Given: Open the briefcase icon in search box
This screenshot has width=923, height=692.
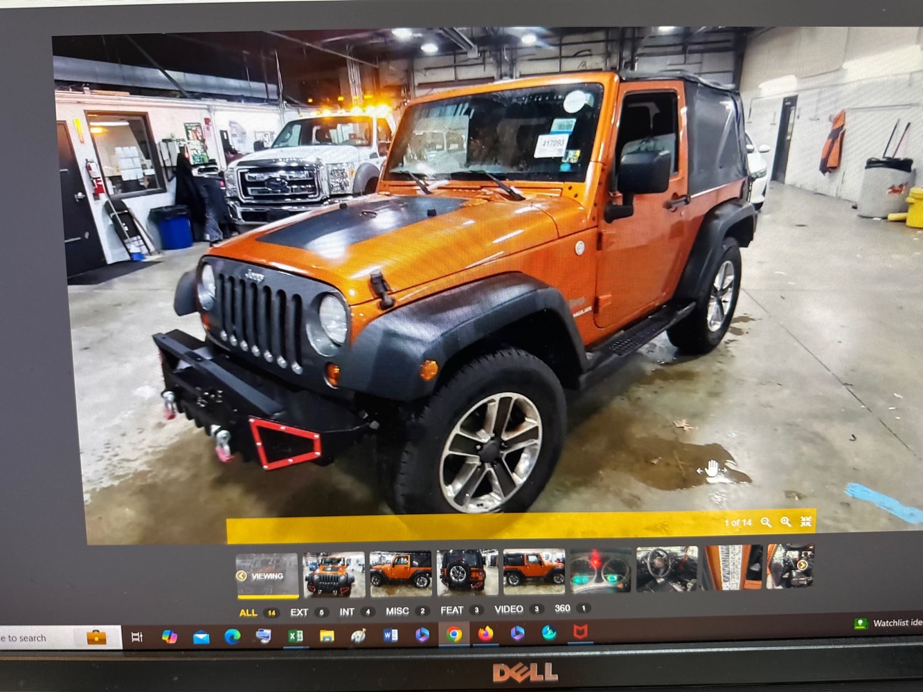Looking at the screenshot, I should click(x=96, y=637).
